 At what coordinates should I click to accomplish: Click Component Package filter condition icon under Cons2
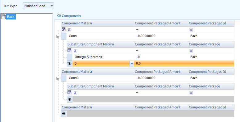[x=191, y=93]
